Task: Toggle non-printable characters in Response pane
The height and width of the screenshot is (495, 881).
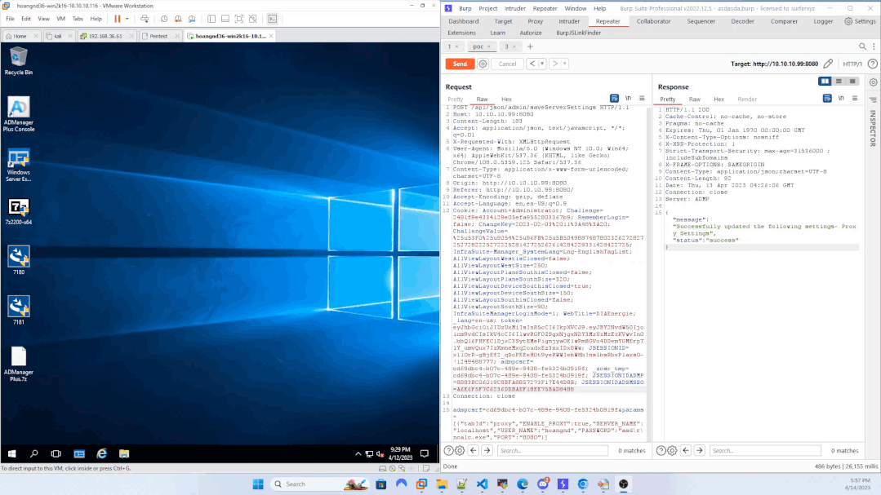Action: click(x=841, y=98)
